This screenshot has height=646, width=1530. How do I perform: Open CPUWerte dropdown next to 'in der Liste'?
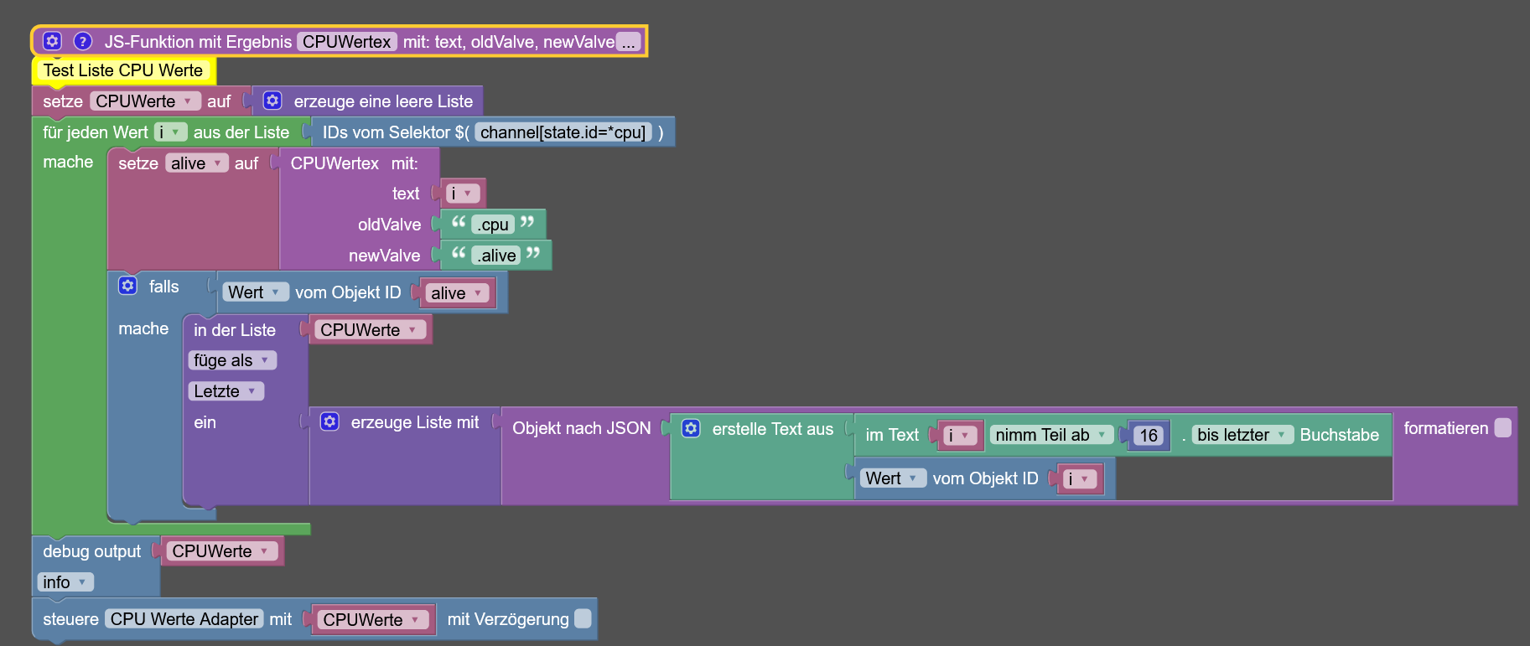369,330
